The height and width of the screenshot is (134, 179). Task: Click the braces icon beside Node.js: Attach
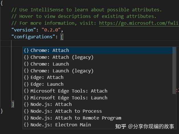coord(26,104)
